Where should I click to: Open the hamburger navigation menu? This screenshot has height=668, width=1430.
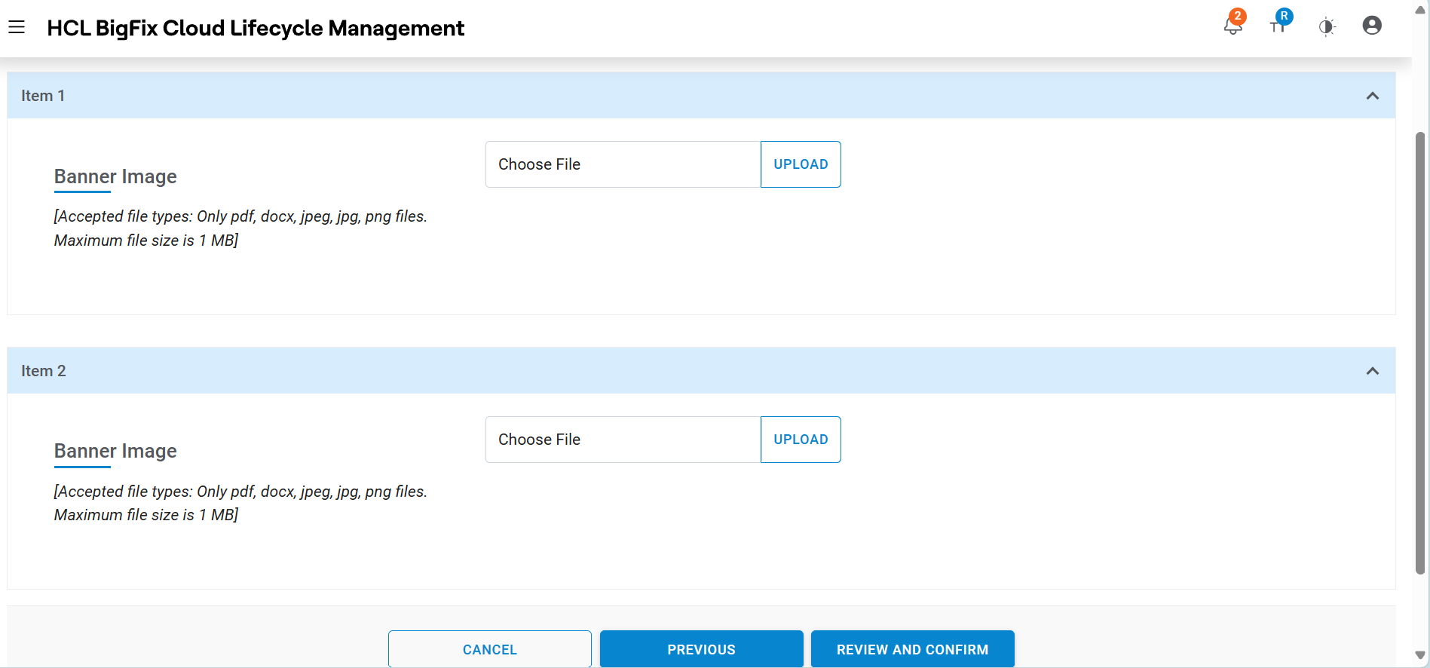pos(17,28)
